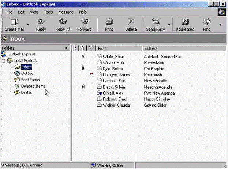Screen dimensions: 228x169
Task: Toggle the flag on Corrigan, James message
Action: (91, 74)
